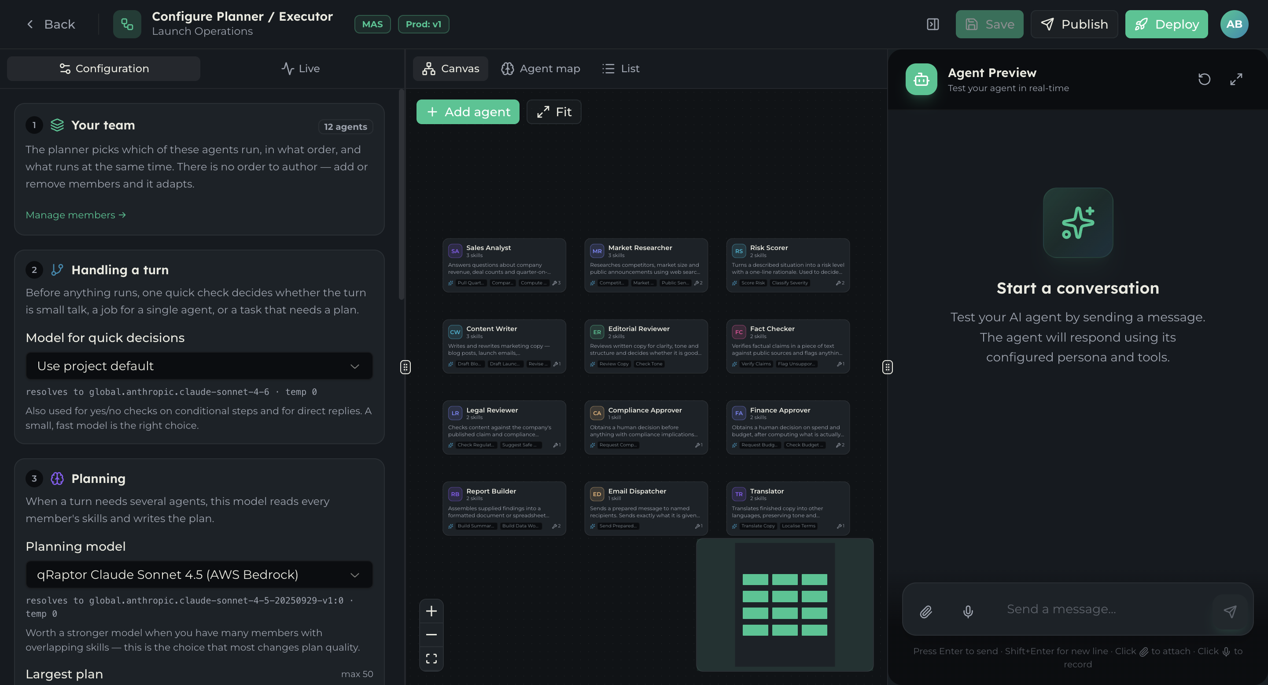Click the canvas minimap

pyautogui.click(x=785, y=605)
